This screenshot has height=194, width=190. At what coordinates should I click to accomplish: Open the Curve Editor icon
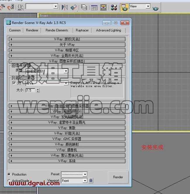tap(94, 7)
